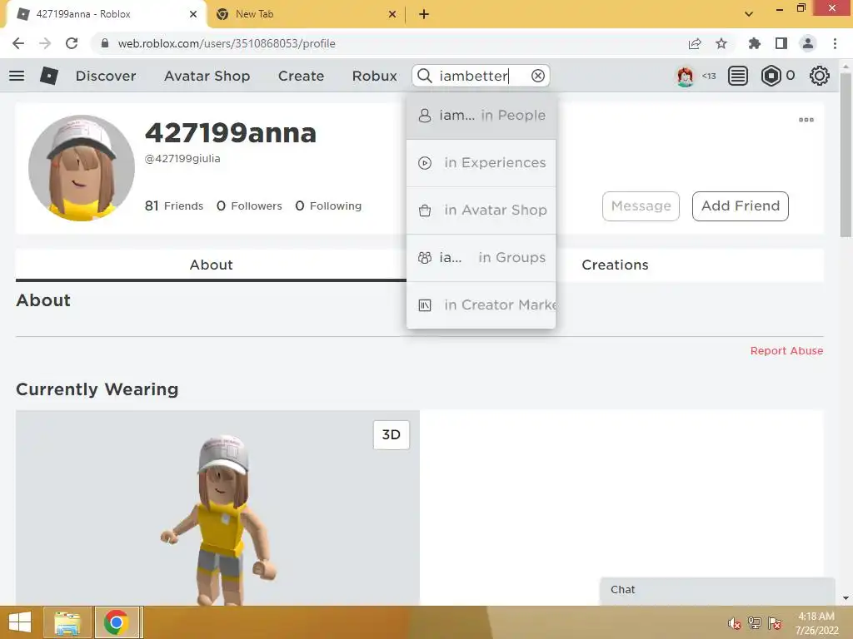
Task: Toggle Chrome side panel icon
Action: (x=781, y=43)
